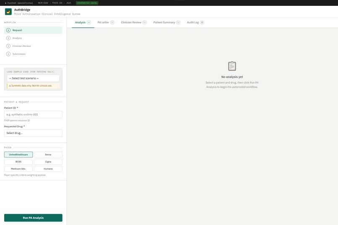Open the Select drug dropdown
338x225 pixels.
click(x=33, y=133)
